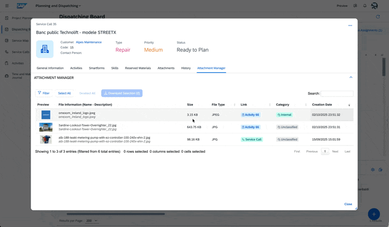Open Alpes Maintenance customer link
The image size is (389, 227).
88,42
